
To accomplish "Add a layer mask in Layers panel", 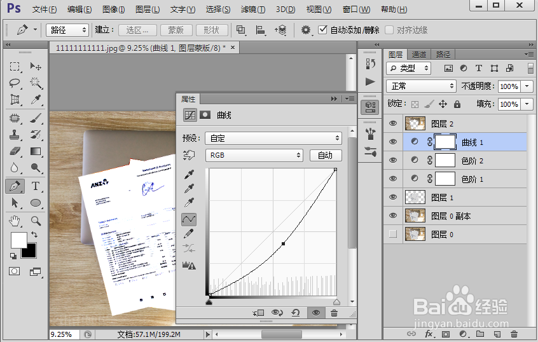I will coord(446,334).
